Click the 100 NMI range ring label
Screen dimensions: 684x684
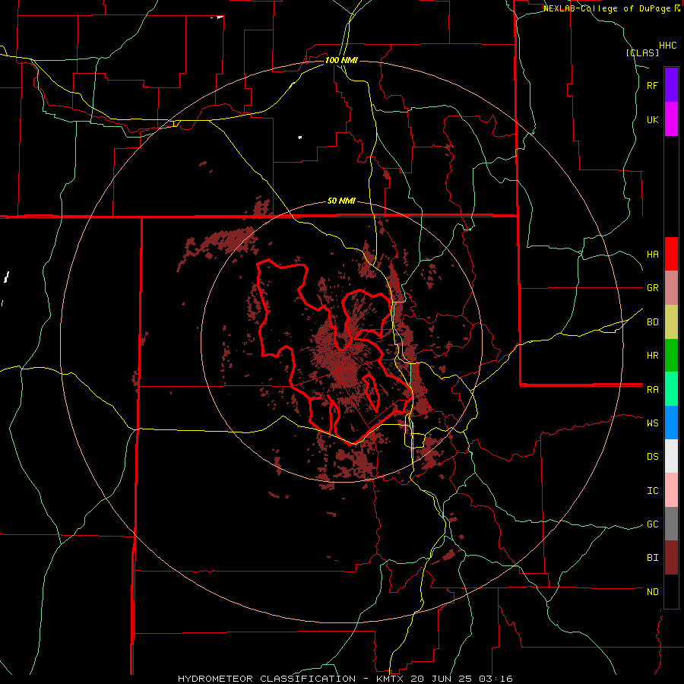point(341,60)
